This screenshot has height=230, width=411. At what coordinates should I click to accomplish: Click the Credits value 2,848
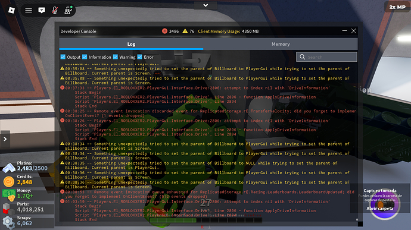pos(24,182)
